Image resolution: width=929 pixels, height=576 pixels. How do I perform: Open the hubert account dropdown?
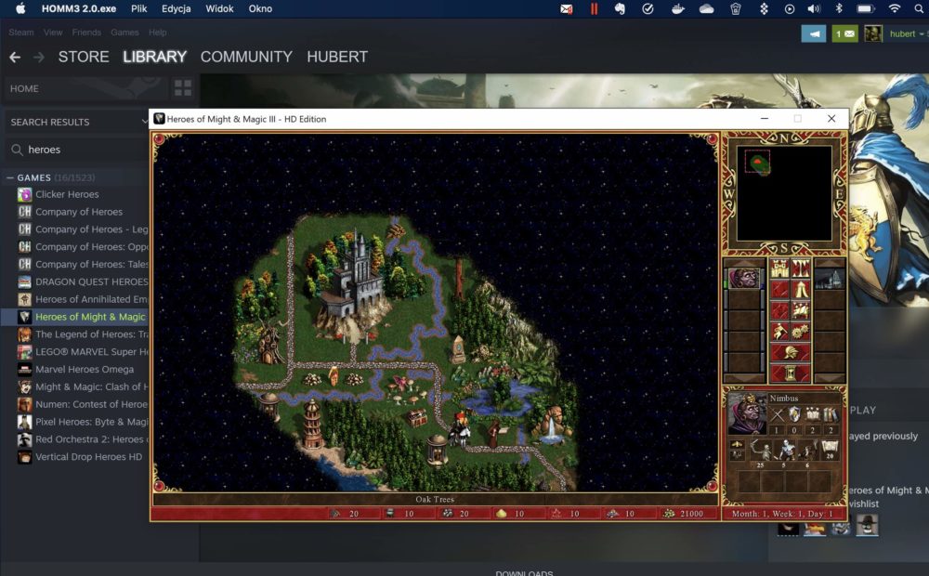907,33
